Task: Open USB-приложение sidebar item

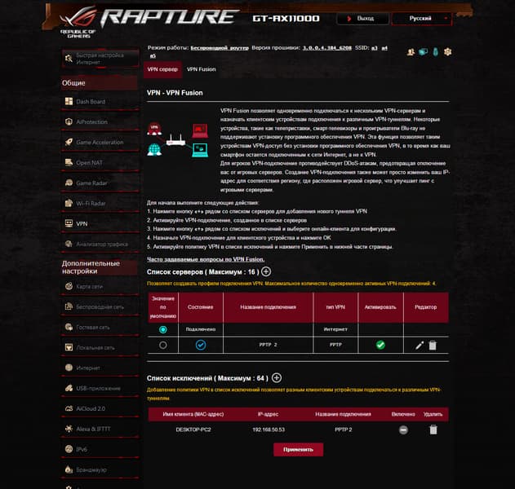Action: pyautogui.click(x=100, y=388)
